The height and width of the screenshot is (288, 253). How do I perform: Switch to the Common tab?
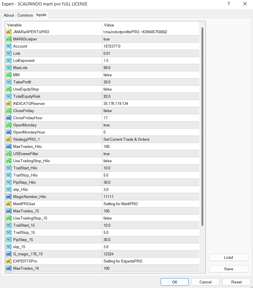pos(25,15)
